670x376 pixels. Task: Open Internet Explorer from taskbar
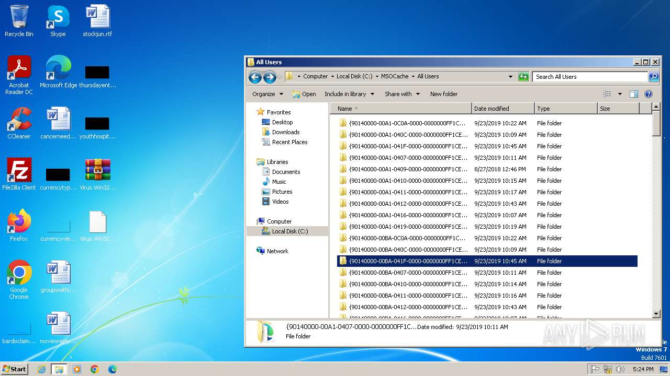tap(41, 369)
